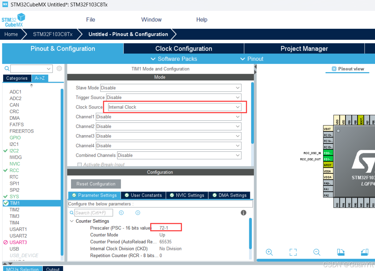Open the Help menu
The height and width of the screenshot is (271, 375).
202,20
